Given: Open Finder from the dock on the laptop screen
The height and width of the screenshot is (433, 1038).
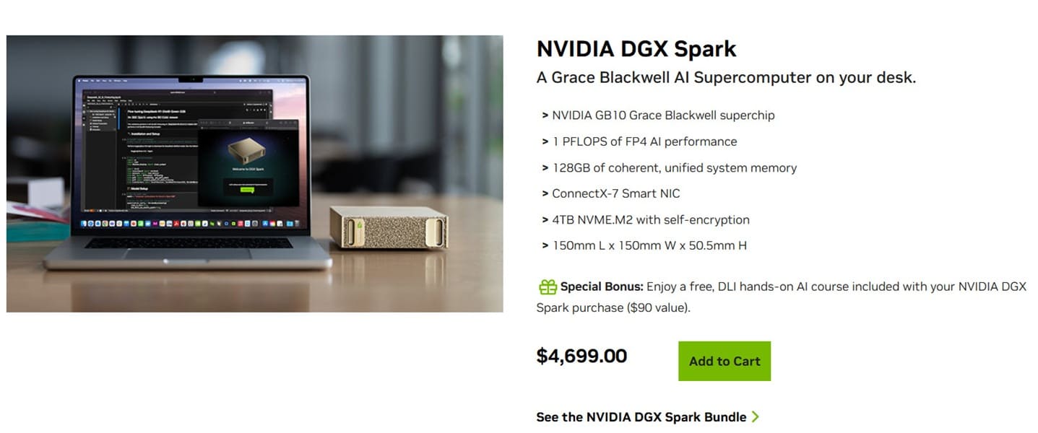Looking at the screenshot, I should [82, 224].
